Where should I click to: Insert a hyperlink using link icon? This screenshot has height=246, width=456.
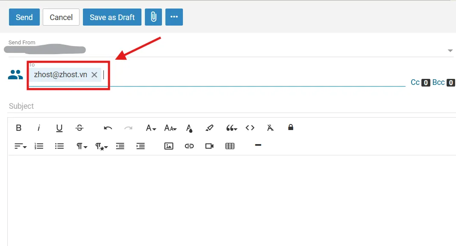pos(189,146)
